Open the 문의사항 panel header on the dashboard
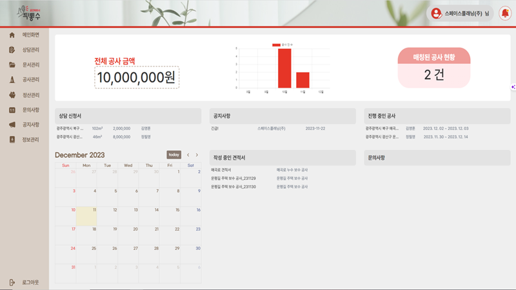The image size is (516, 290). 437,158
